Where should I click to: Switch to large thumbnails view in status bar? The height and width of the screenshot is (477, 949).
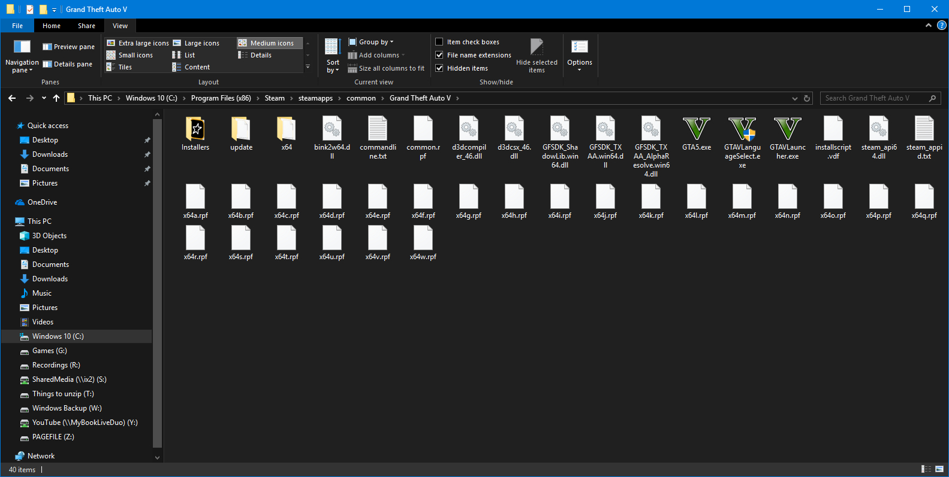coord(939,469)
